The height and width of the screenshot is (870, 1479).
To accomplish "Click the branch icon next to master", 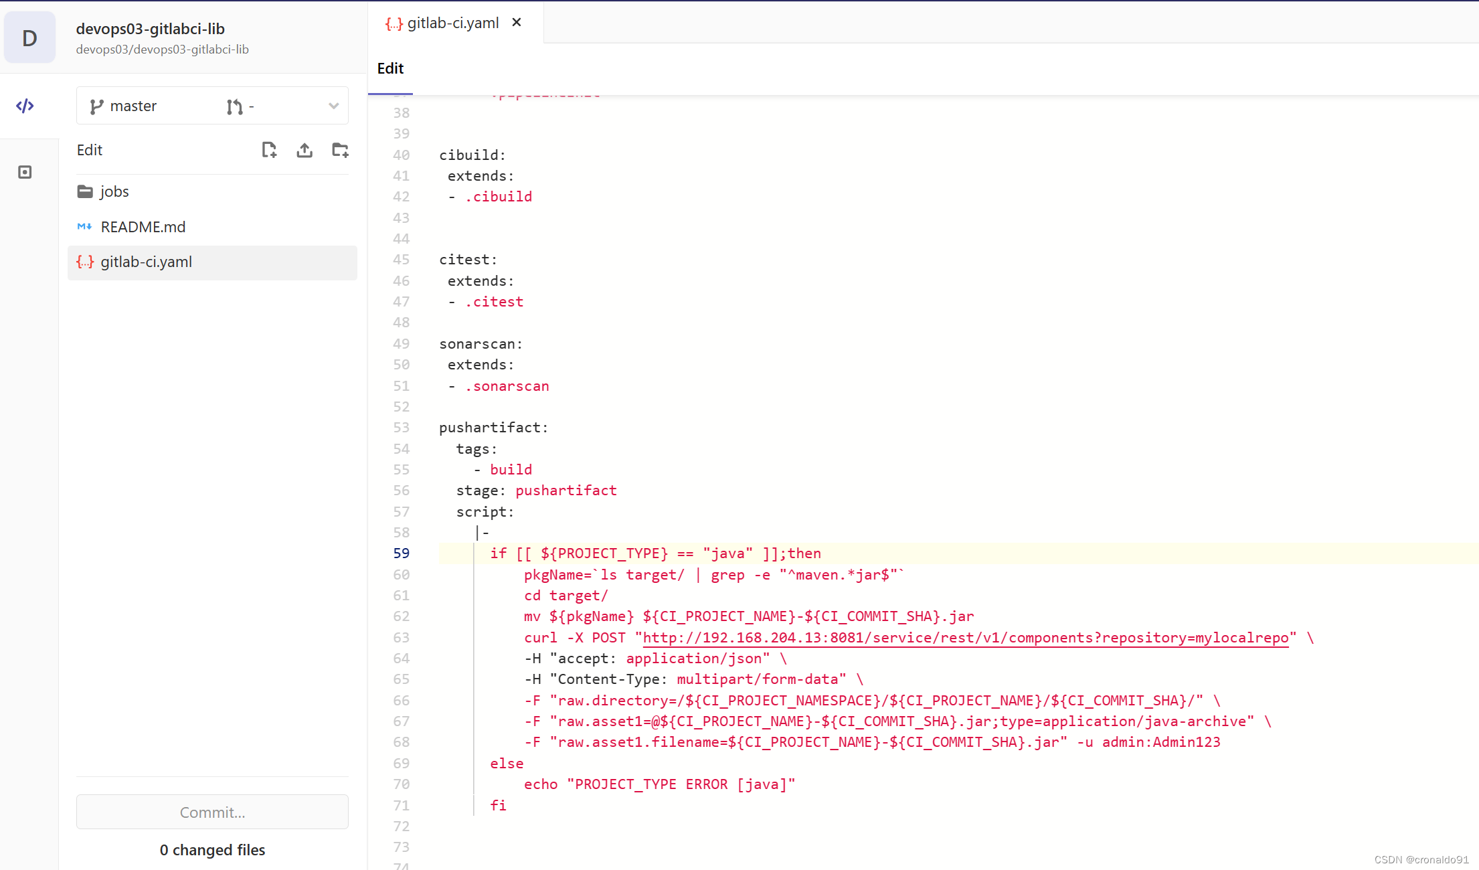I will (x=96, y=106).
